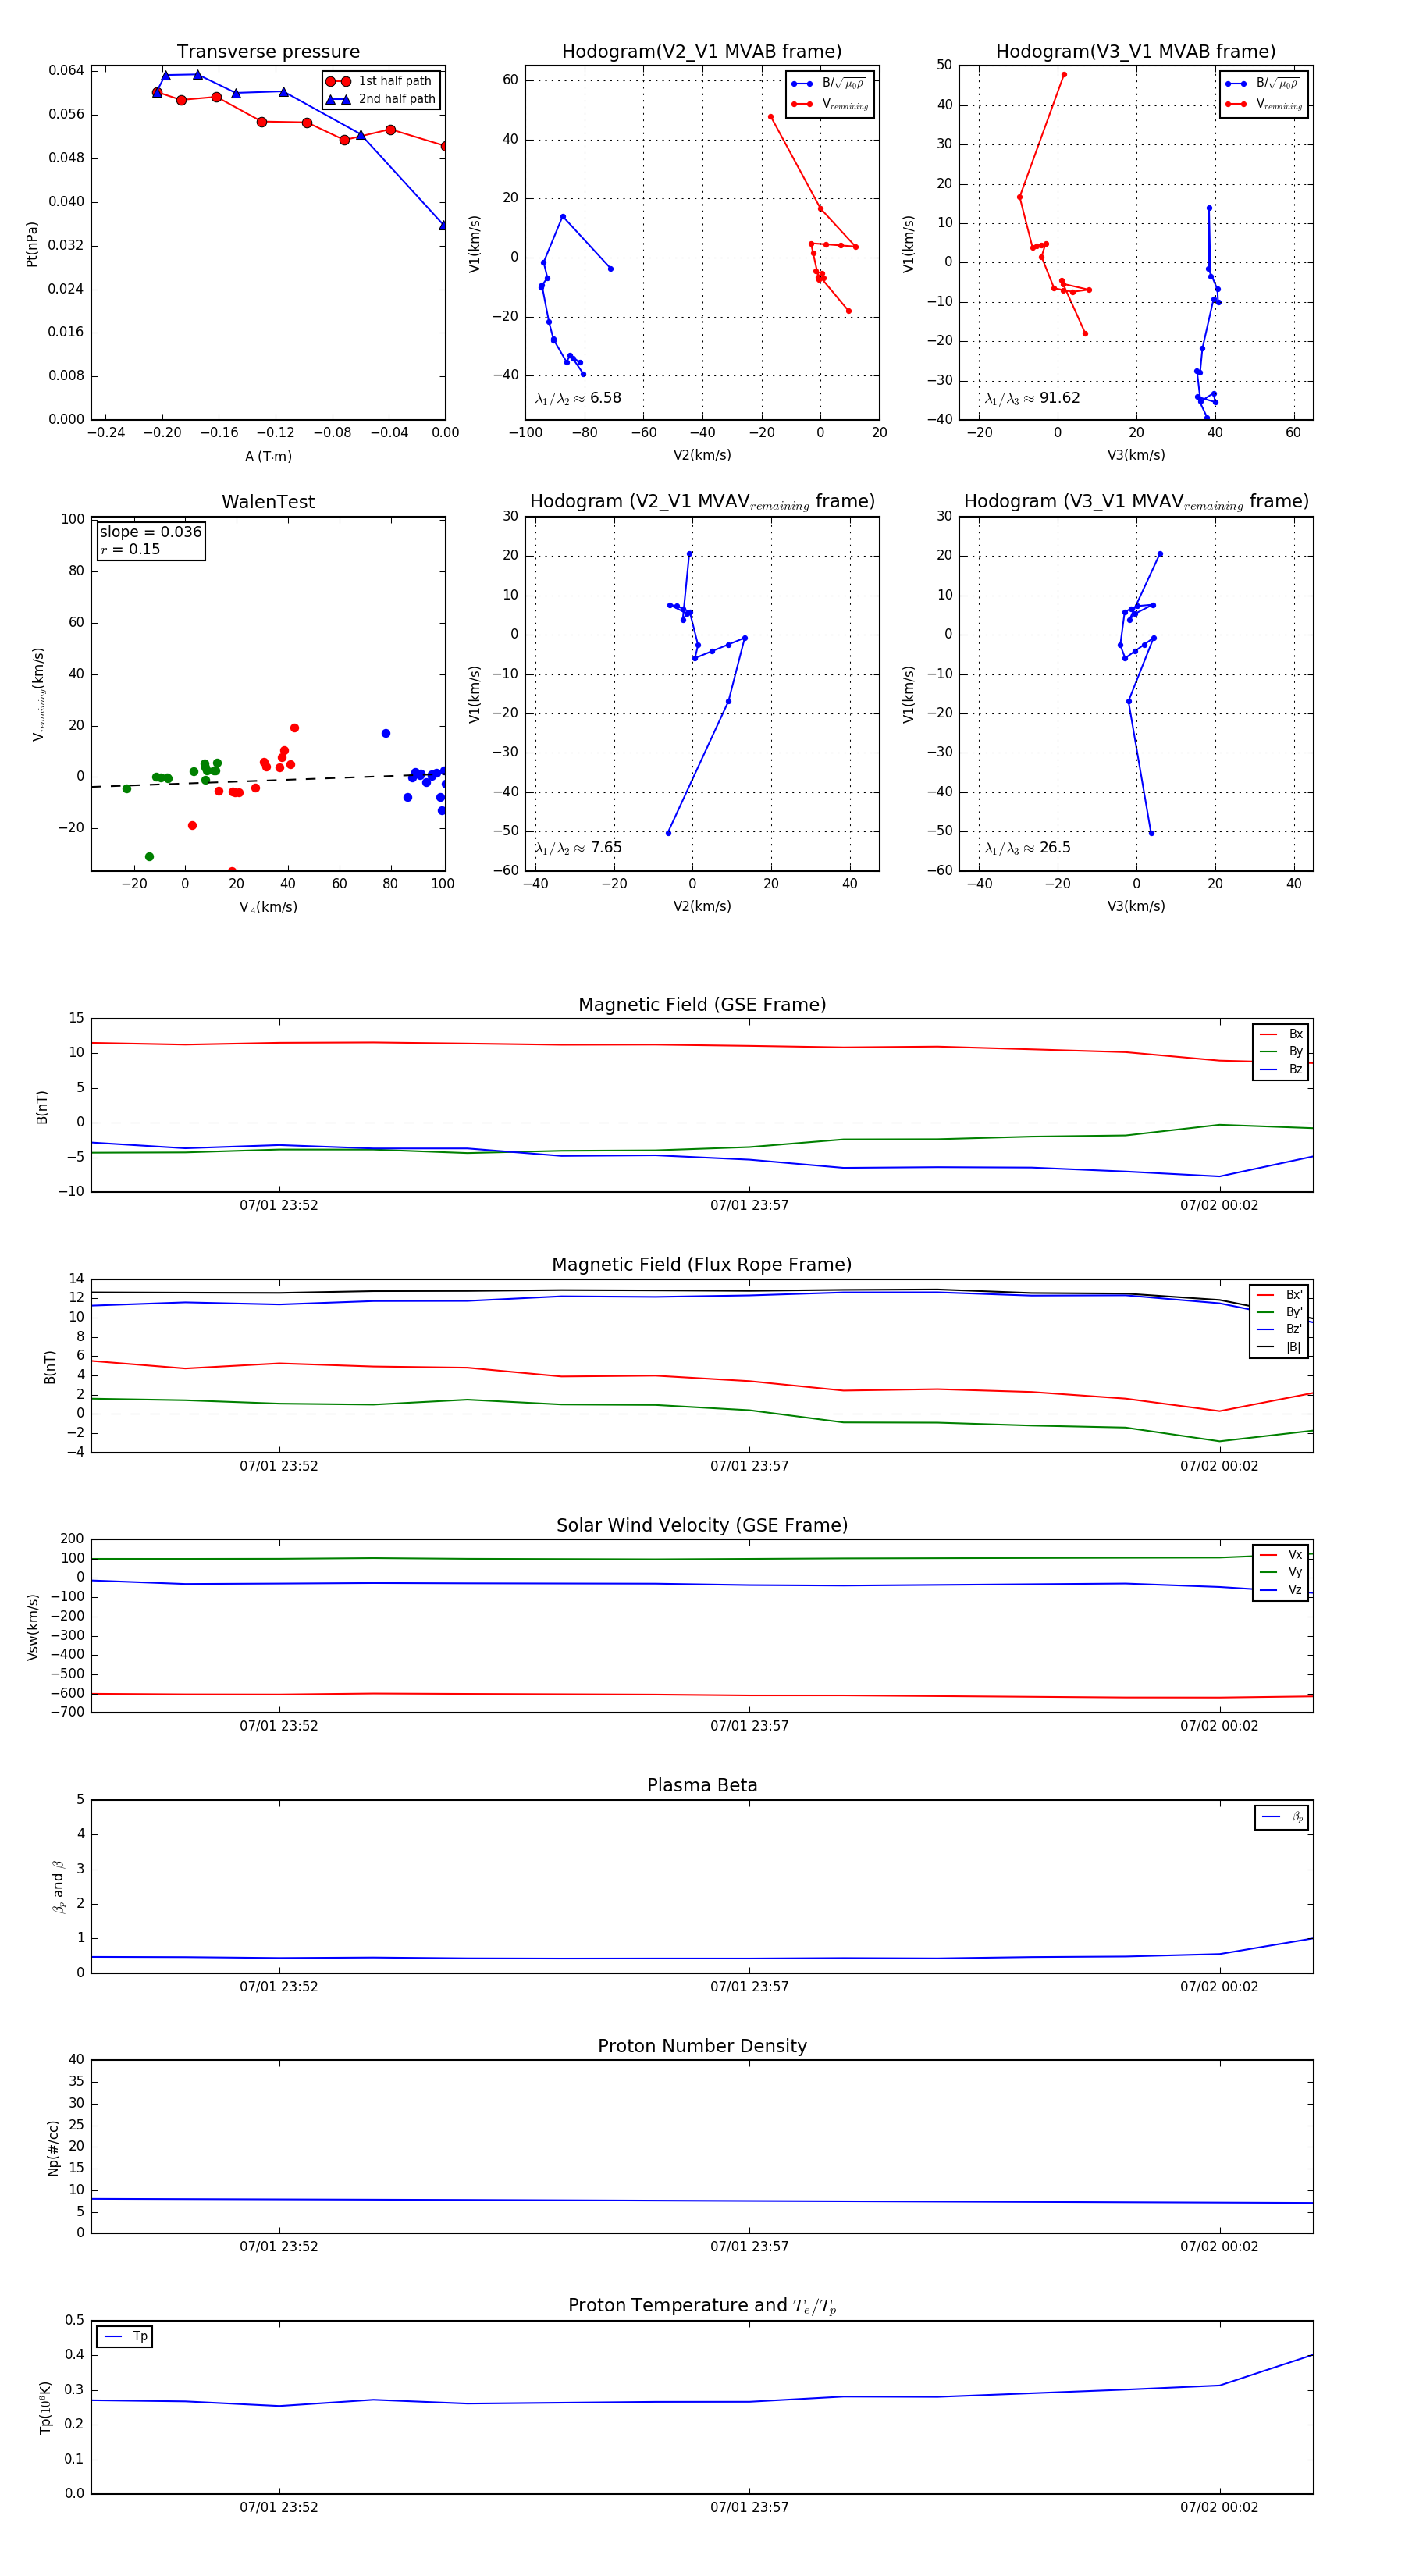Click the "Hodogram(V3_V1 MVAB frame)" title
This screenshot has height=2576, width=1405.
1136,51
